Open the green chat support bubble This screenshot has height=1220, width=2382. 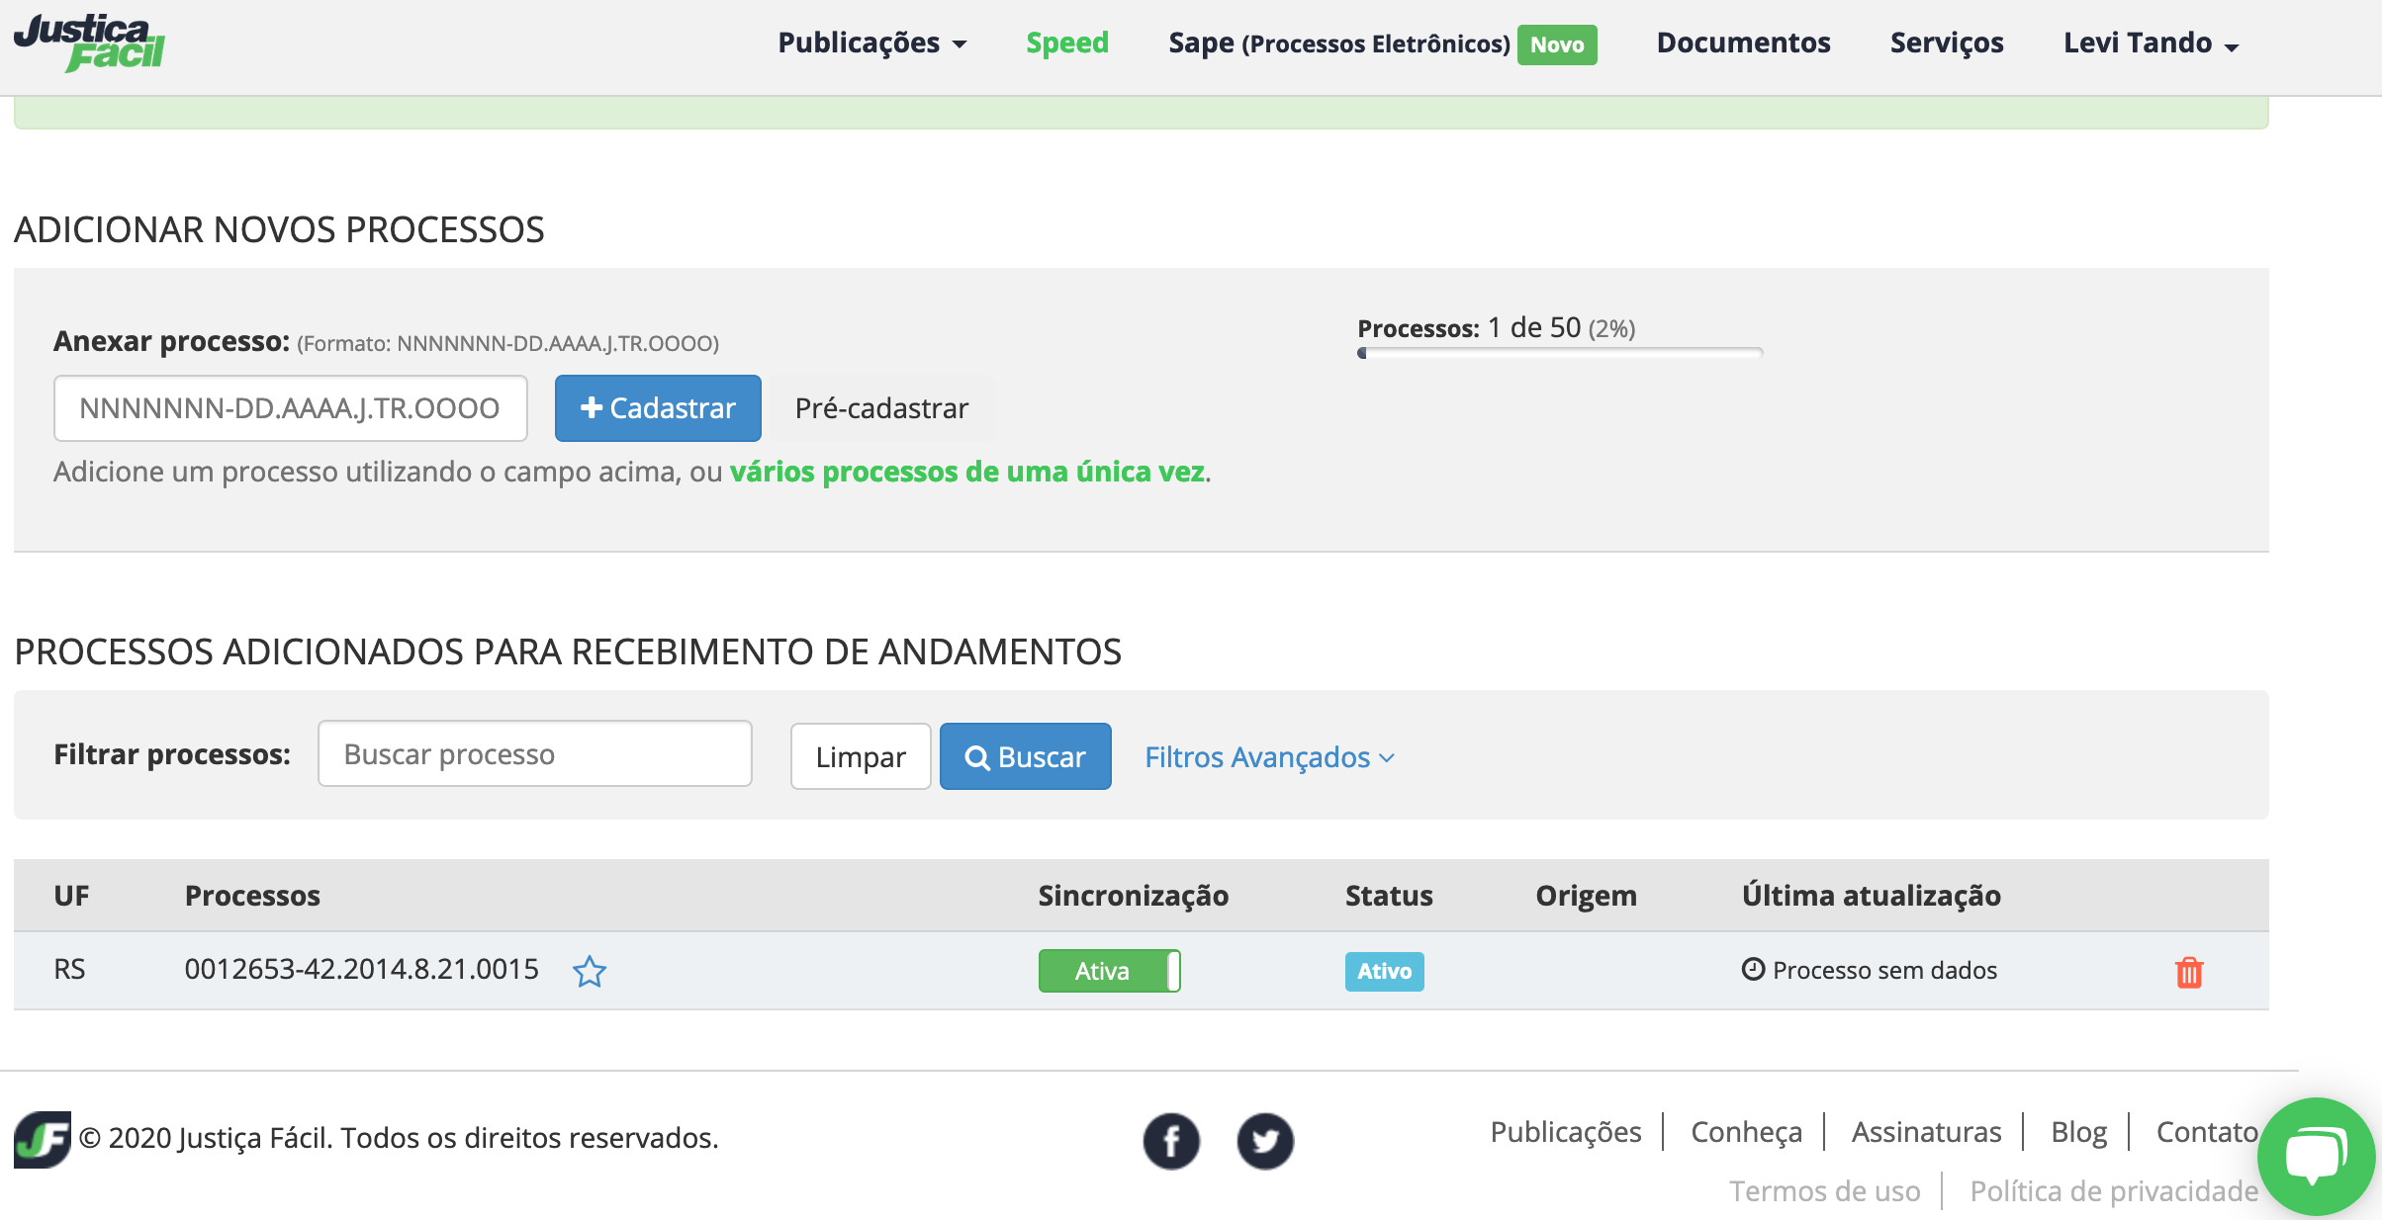pos(2315,1155)
